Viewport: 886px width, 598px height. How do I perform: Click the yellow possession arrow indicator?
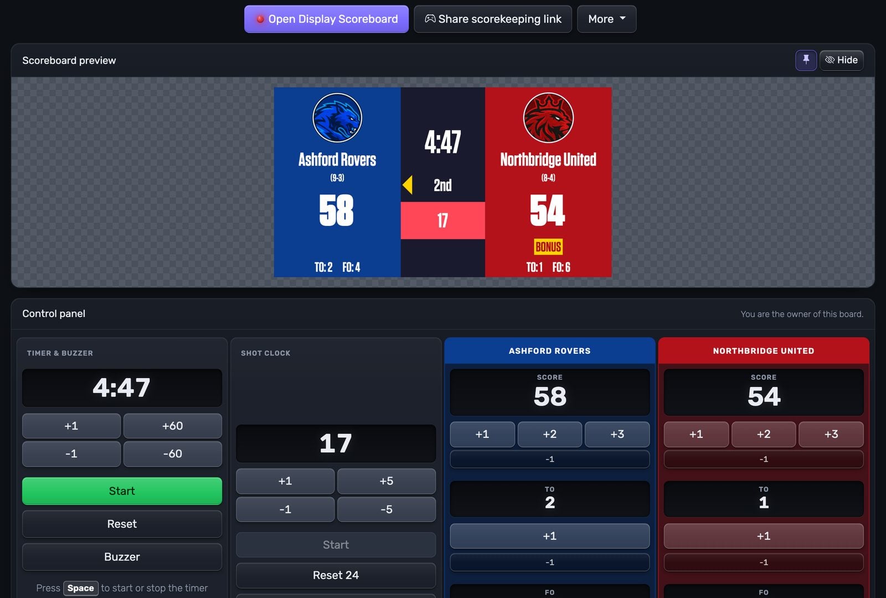(408, 185)
